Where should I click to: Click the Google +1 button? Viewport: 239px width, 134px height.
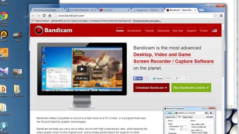pyautogui.click(x=178, y=79)
